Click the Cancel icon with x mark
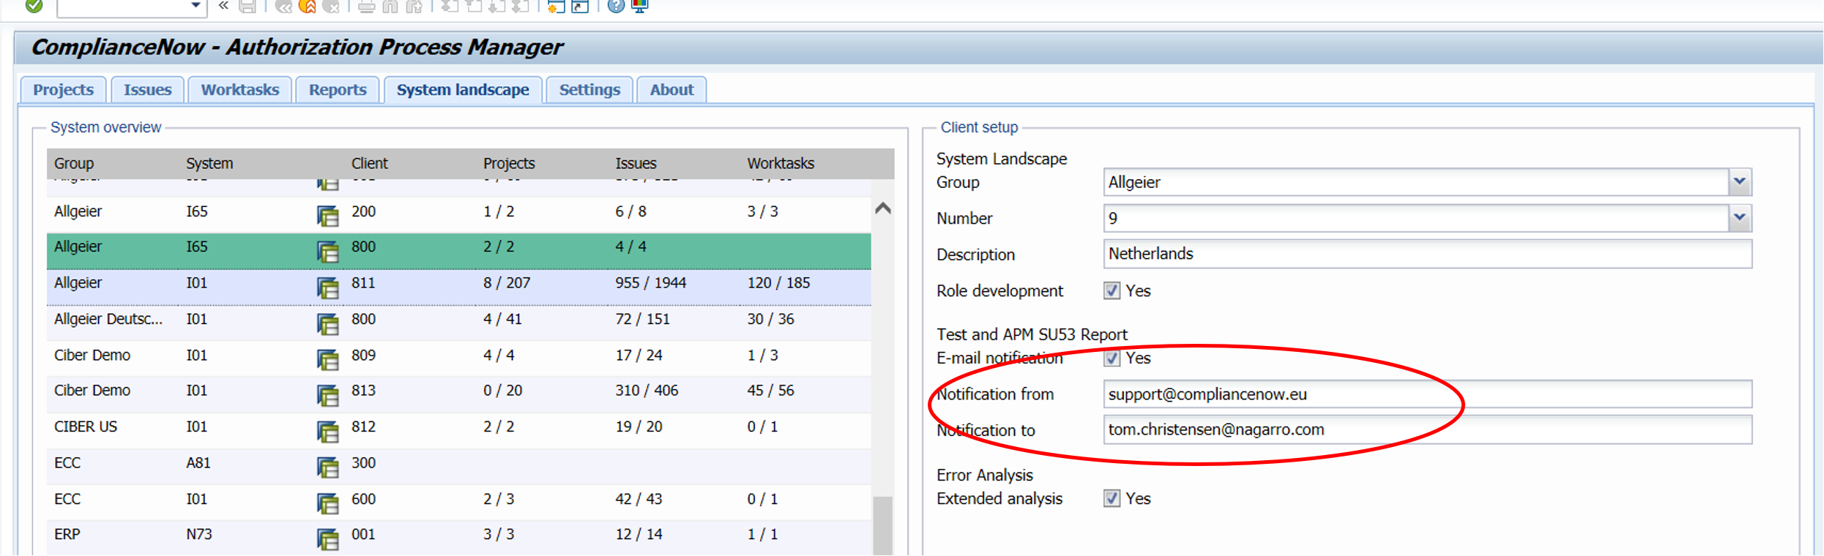 [331, 6]
